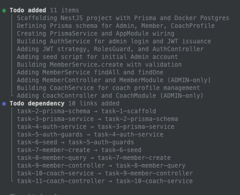Select Creating PrismaService and AppModule wiring item
240x195 pixels.
click(x=96, y=34)
